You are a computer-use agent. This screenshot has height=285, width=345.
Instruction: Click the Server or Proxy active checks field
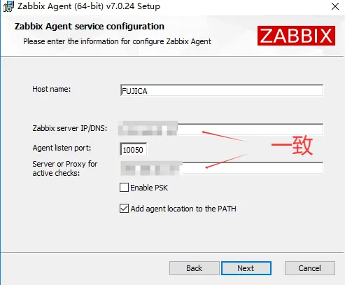click(x=222, y=168)
